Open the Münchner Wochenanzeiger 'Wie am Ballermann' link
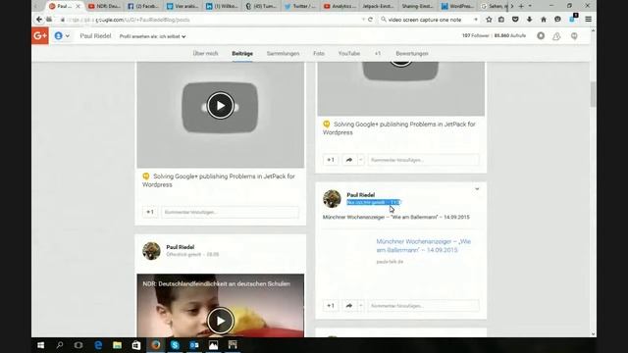 click(423, 246)
